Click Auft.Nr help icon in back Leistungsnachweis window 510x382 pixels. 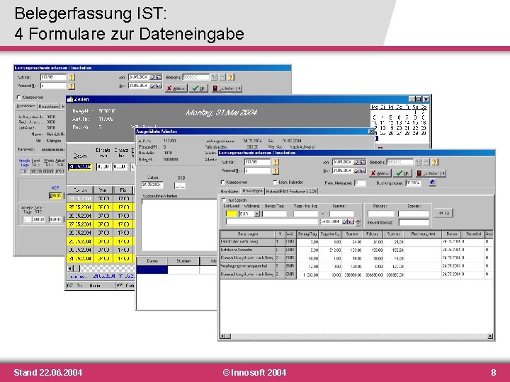pos(72,77)
